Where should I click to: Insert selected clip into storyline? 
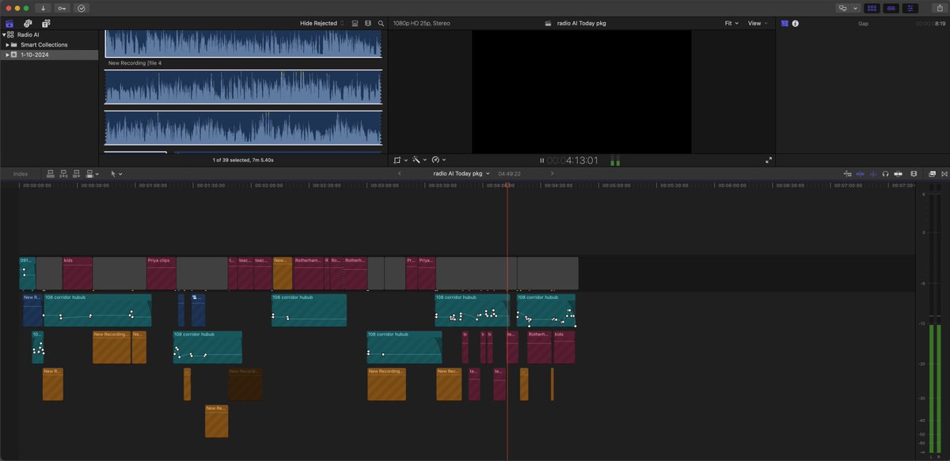pyautogui.click(x=63, y=173)
